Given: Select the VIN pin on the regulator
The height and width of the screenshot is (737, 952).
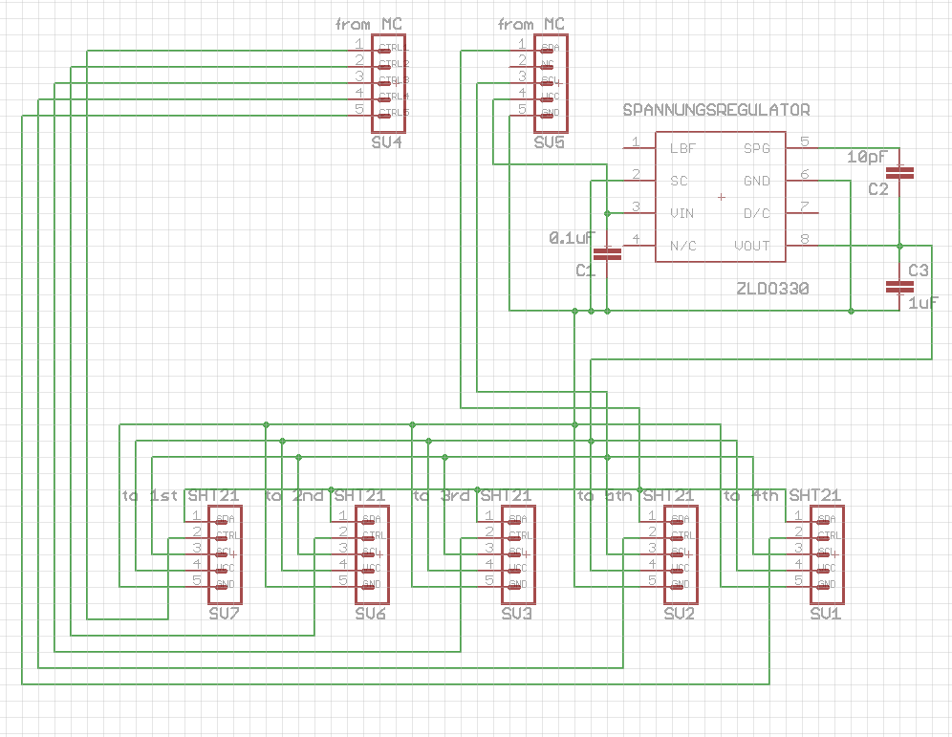Looking at the screenshot, I should pyautogui.click(x=682, y=214).
